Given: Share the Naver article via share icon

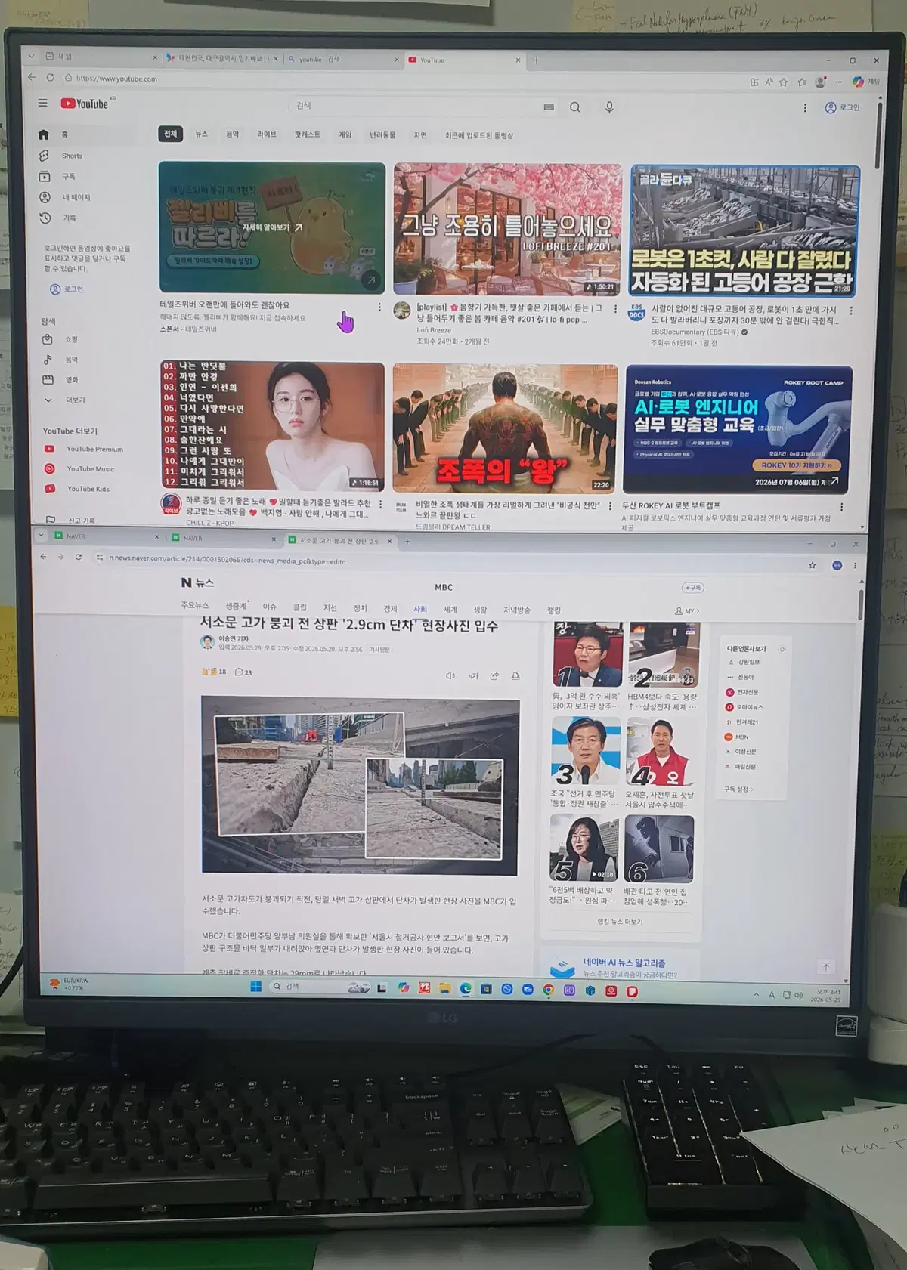Looking at the screenshot, I should click(x=494, y=675).
